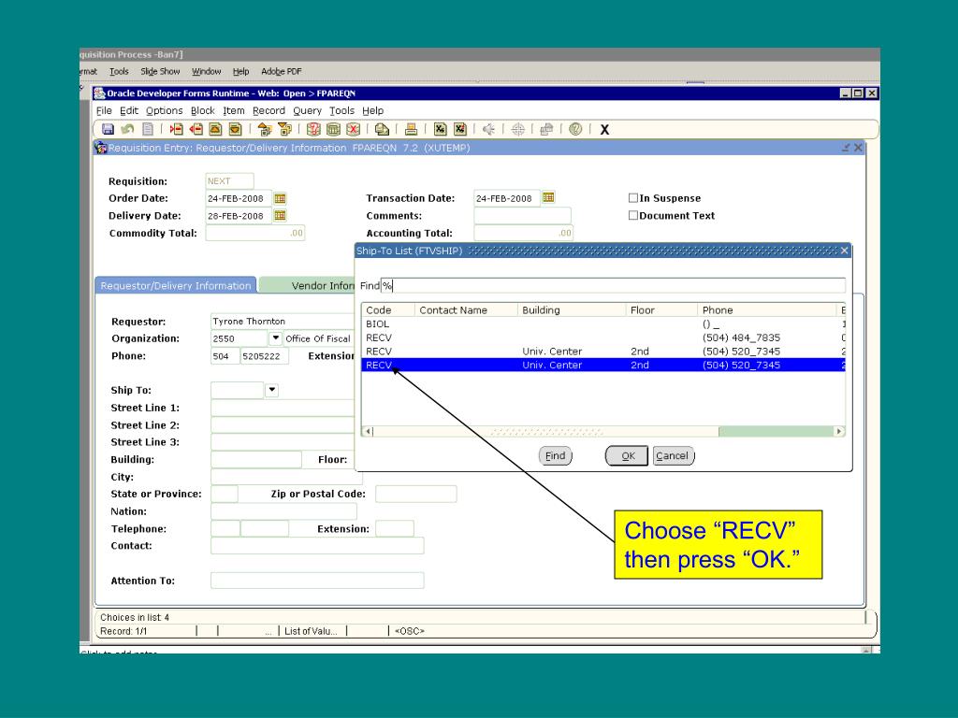Switch to the Vendor Information tab
This screenshot has width=958, height=718.
[307, 286]
